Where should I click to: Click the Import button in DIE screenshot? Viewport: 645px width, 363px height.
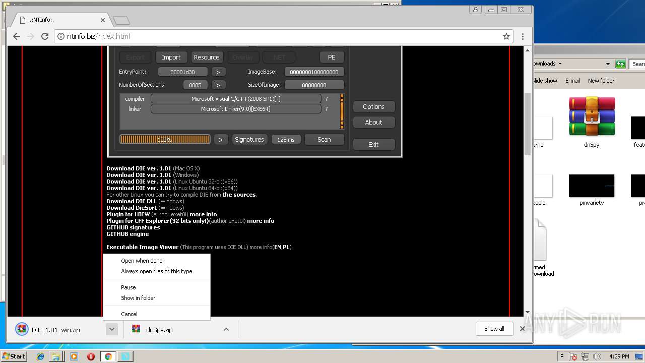point(171,57)
